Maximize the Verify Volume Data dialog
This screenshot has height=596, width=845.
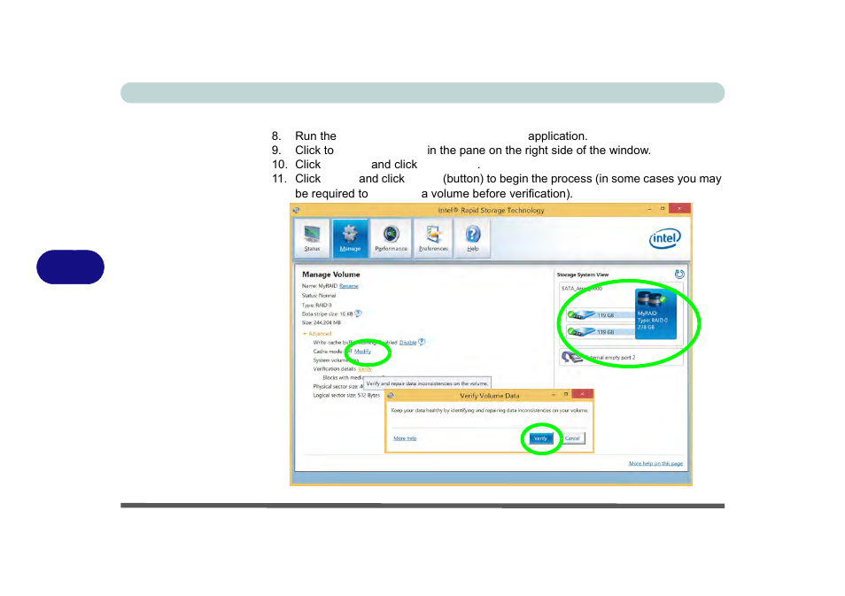[566, 394]
